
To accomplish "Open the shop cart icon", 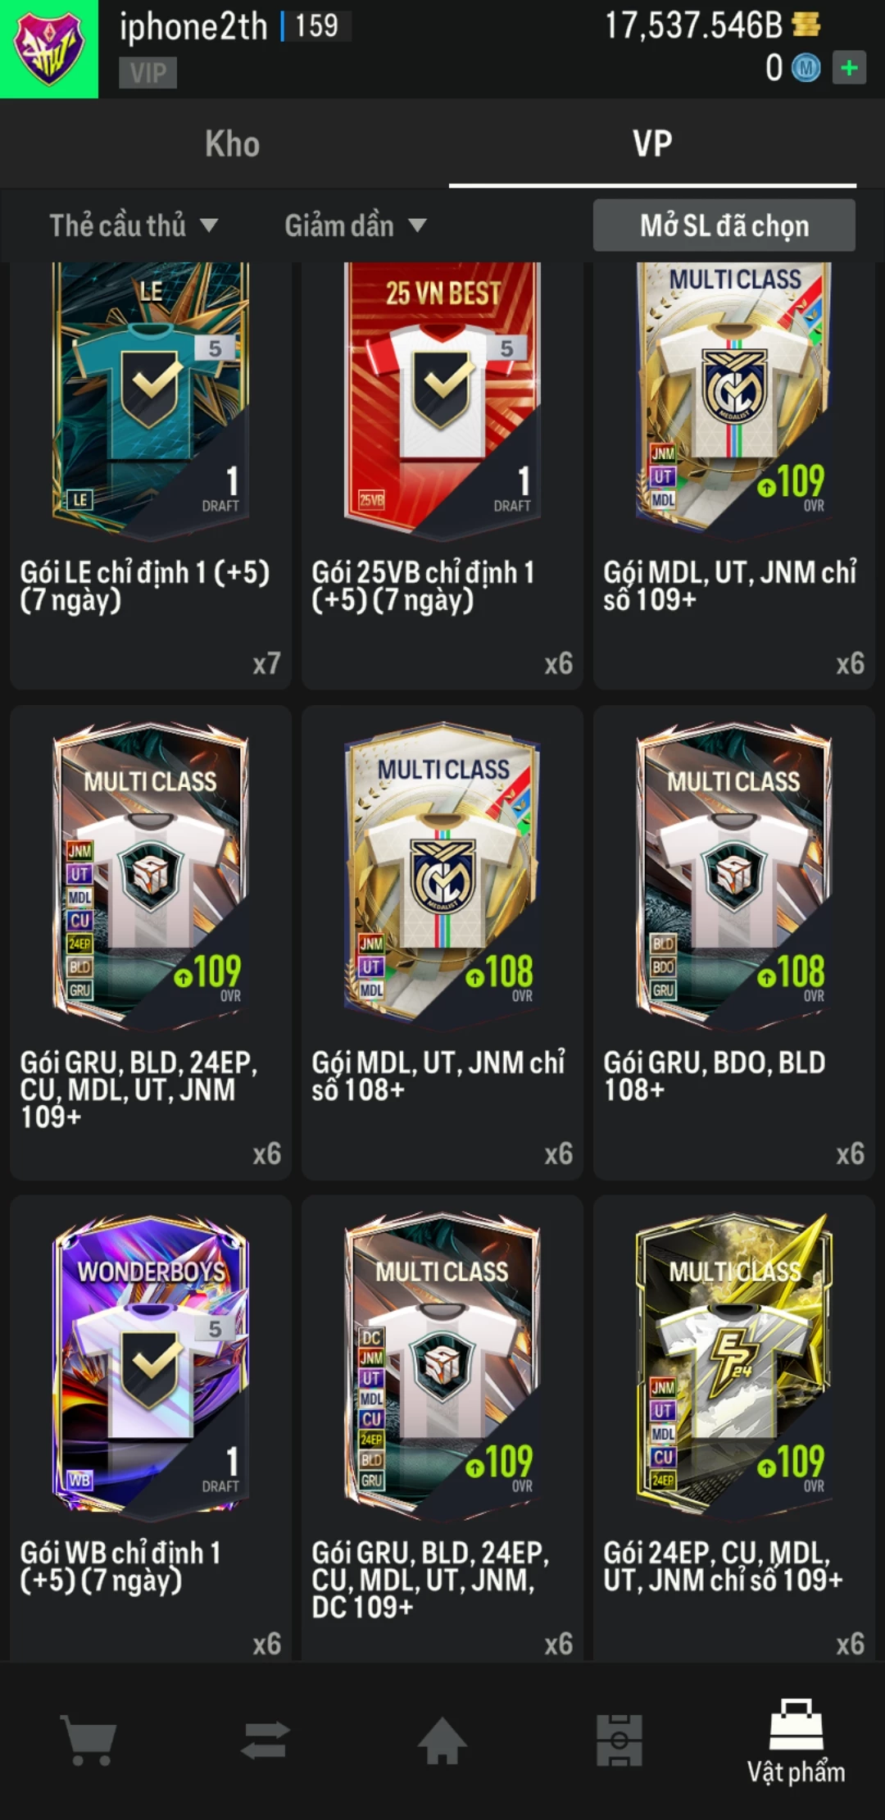I will point(88,1740).
